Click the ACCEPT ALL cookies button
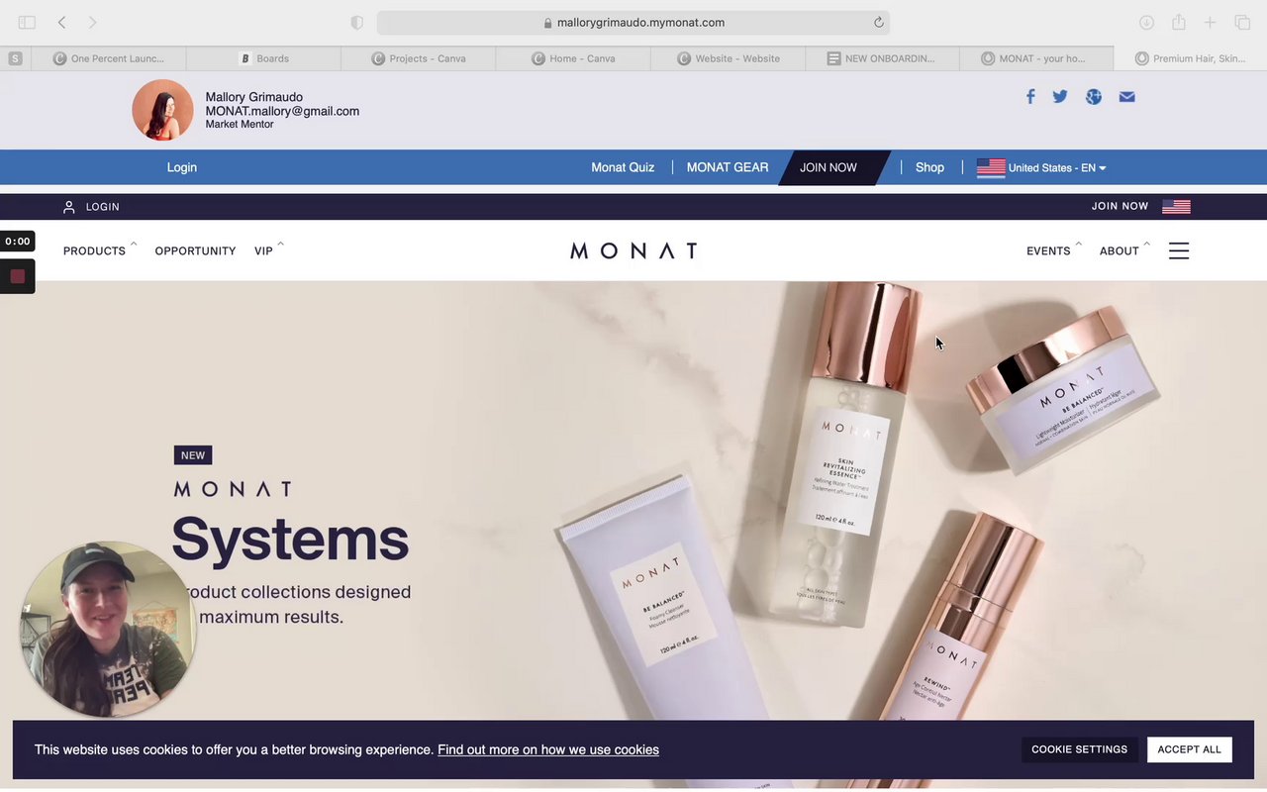Image resolution: width=1267 pixels, height=792 pixels. click(x=1190, y=749)
